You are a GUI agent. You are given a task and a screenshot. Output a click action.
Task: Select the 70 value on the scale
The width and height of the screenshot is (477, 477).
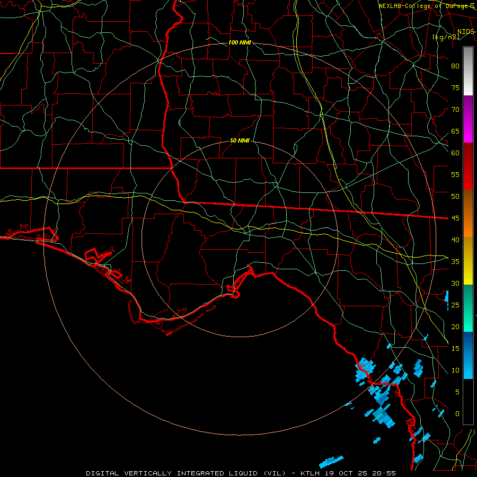pyautogui.click(x=455, y=110)
